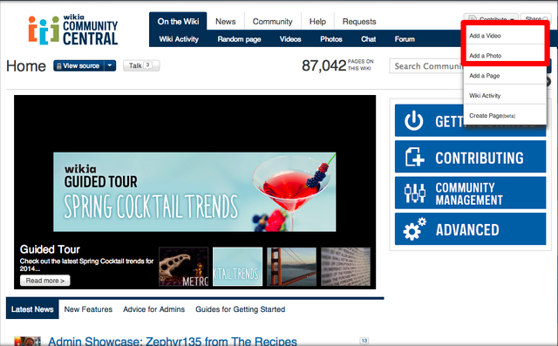The image size is (558, 346).
Task: Switch to Guides for Getting Started tab
Action: (241, 309)
